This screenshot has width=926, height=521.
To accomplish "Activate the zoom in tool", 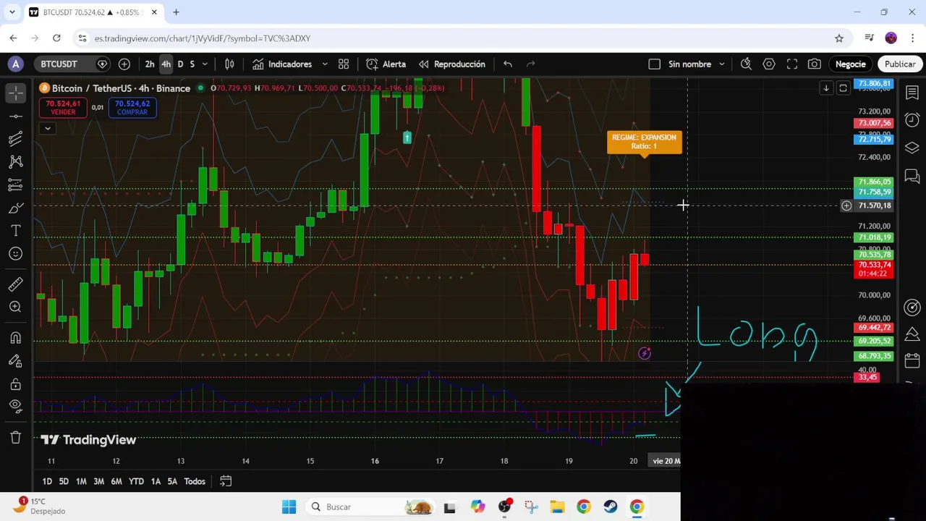I will (15, 307).
